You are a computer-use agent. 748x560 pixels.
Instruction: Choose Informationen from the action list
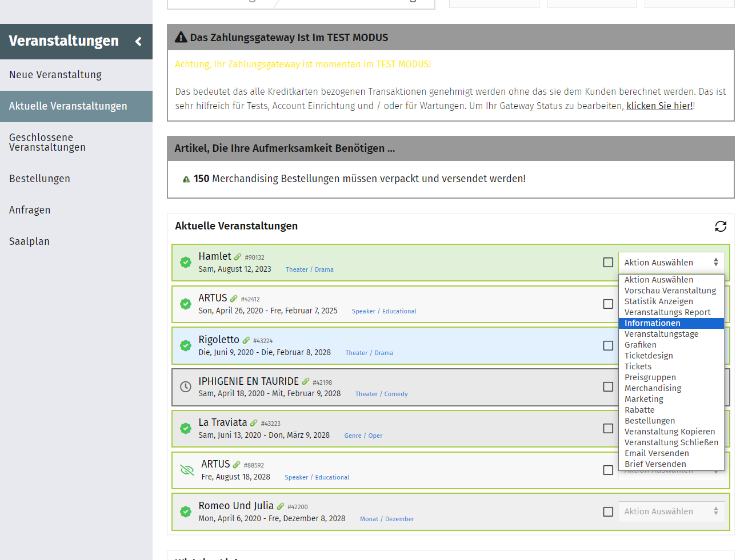click(652, 323)
